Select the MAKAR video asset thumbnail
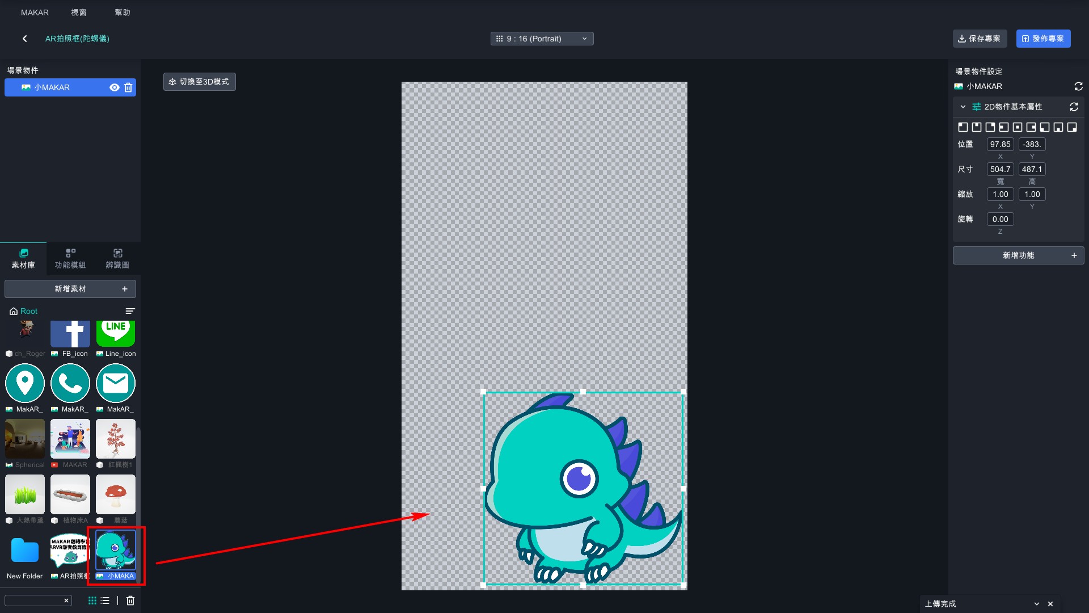Screen dimensions: 1089x613 (x=70, y=439)
